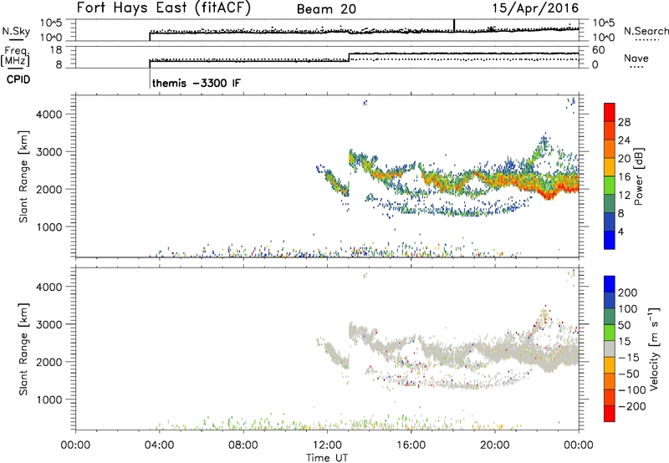Pick the light green 12–16 dB colorbar segment
The height and width of the screenshot is (463, 669).
coord(610,186)
